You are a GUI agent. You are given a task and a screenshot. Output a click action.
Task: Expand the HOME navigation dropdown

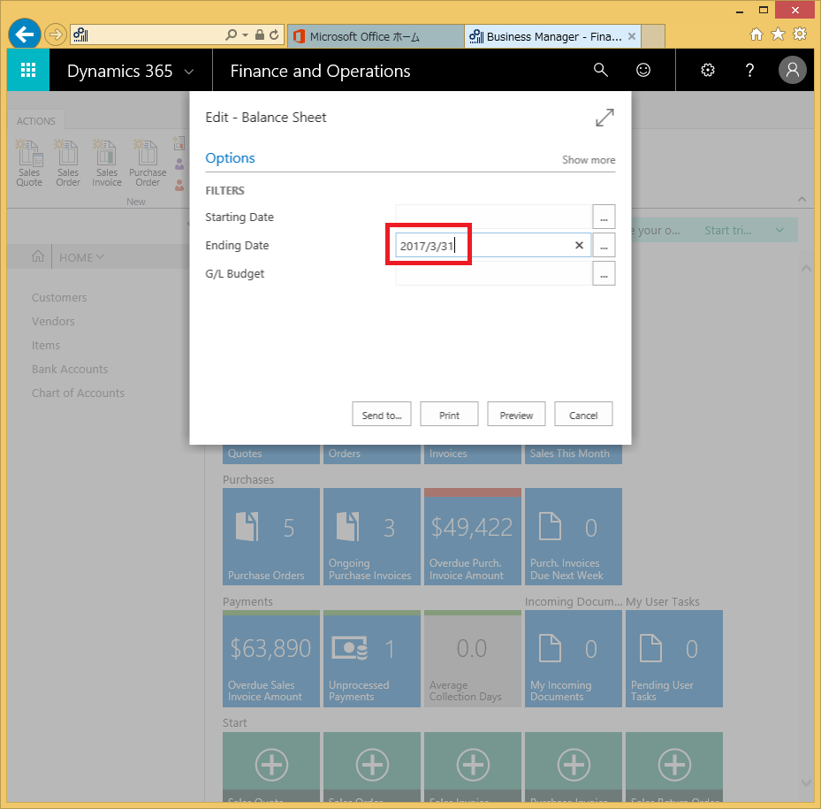pos(81,257)
